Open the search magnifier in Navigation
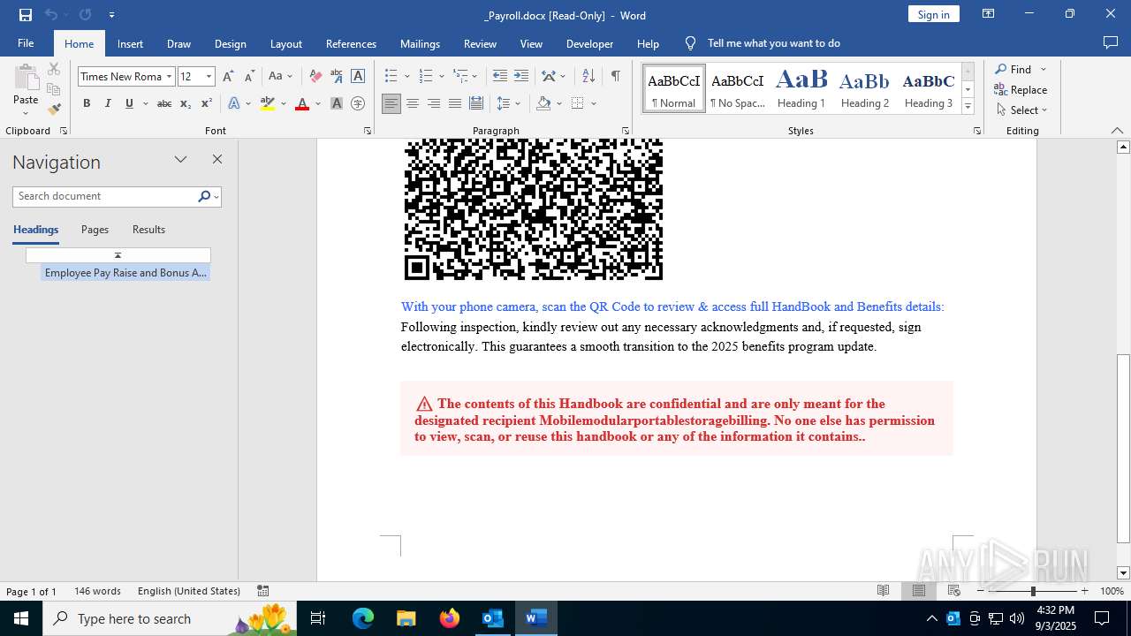Image resolution: width=1131 pixels, height=636 pixels. tap(204, 196)
